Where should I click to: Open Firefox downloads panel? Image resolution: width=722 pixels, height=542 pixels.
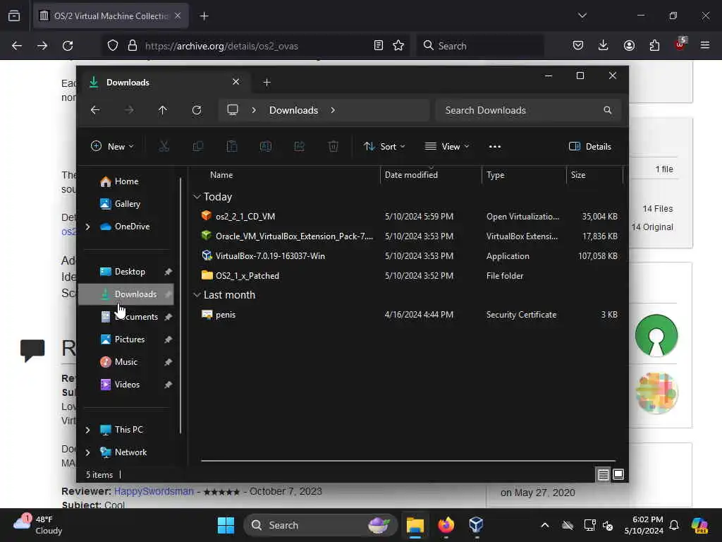[x=604, y=46]
